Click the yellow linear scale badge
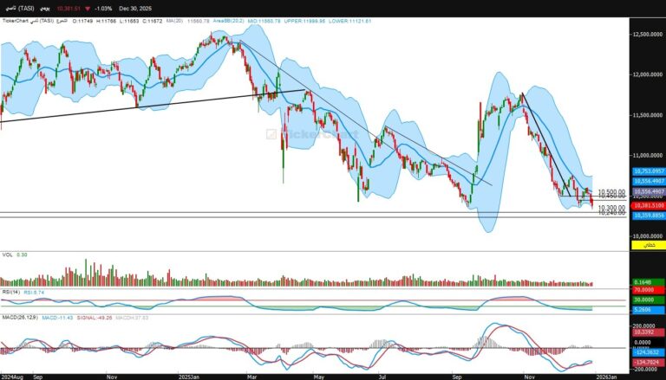 tap(648, 246)
